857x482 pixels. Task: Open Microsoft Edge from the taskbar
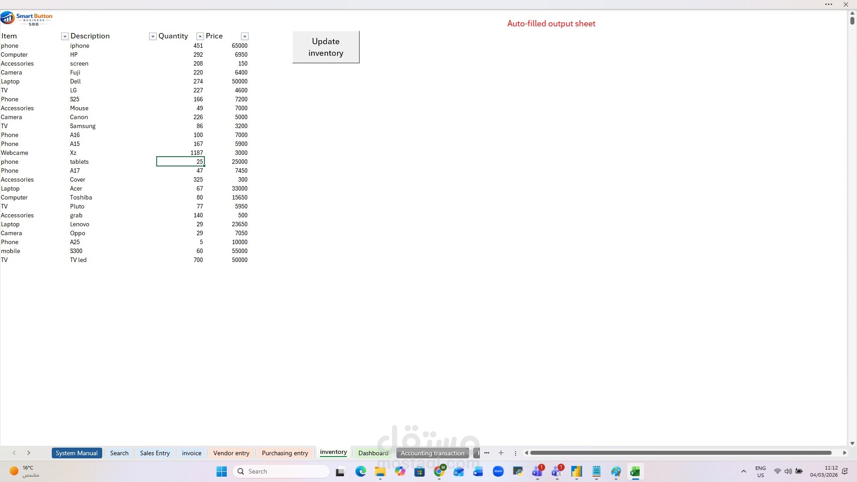pos(361,471)
